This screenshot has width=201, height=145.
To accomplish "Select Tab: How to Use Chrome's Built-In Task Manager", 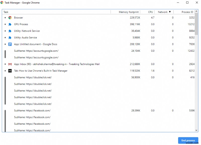I will tap(98, 71).
